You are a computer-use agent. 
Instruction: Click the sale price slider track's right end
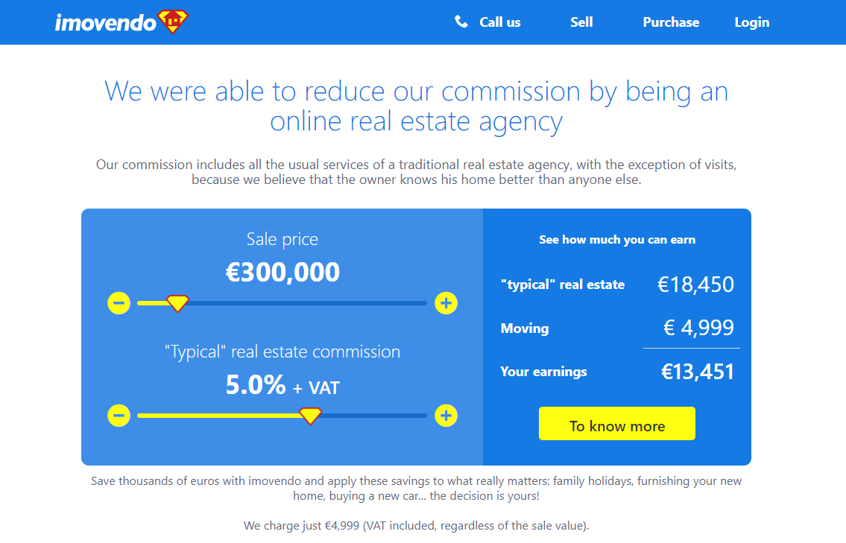click(x=423, y=303)
